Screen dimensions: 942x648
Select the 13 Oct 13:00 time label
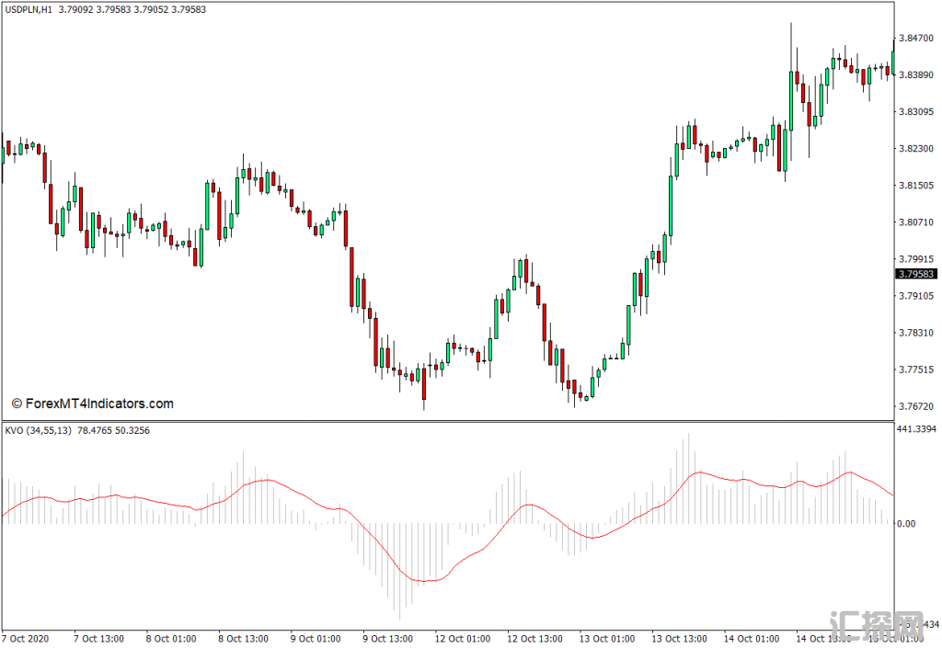[680, 639]
